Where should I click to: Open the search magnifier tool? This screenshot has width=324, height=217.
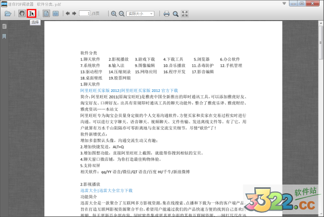click(175, 14)
